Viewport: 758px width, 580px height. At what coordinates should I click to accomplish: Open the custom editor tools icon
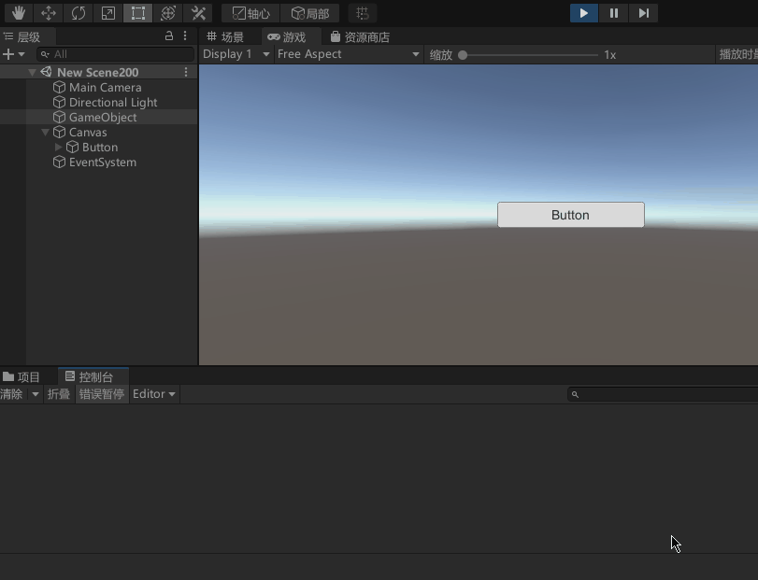pos(198,13)
